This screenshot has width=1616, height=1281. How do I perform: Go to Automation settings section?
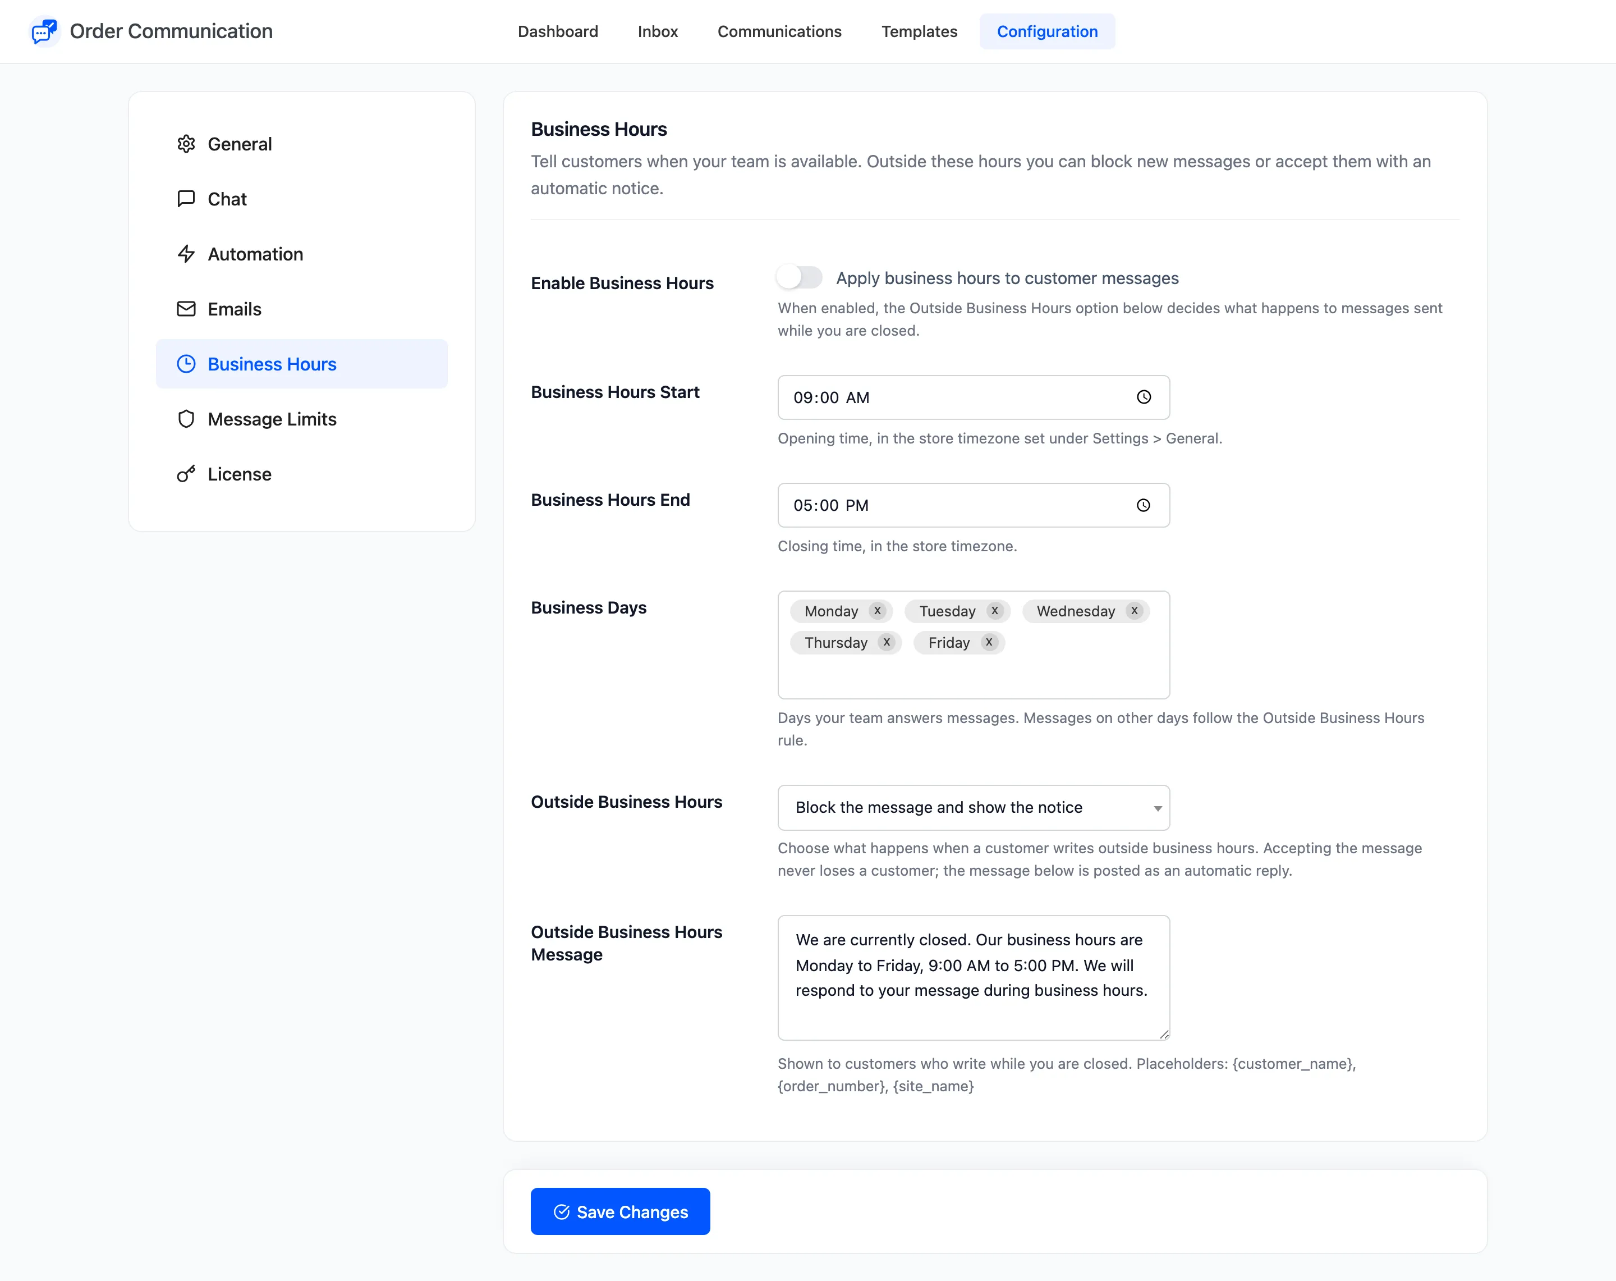pyautogui.click(x=301, y=254)
